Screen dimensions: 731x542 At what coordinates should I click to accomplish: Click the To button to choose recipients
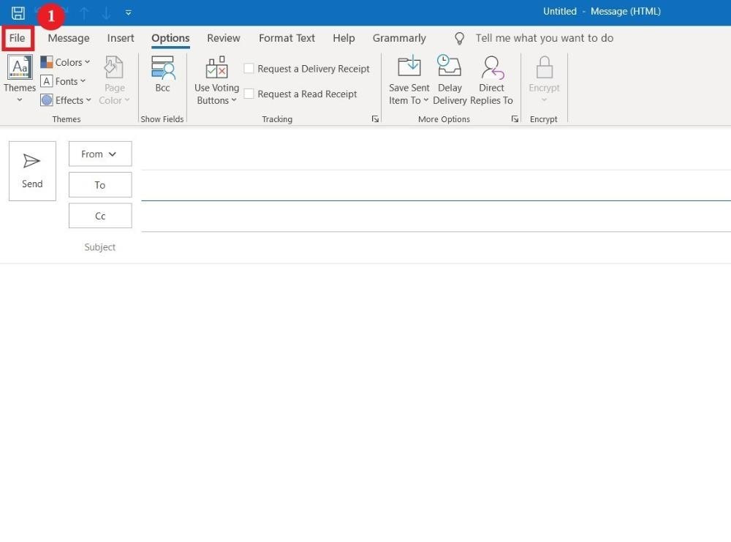(x=99, y=184)
